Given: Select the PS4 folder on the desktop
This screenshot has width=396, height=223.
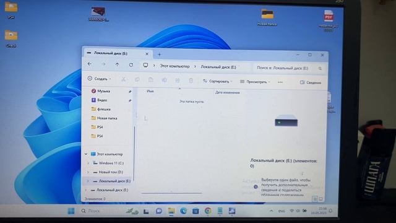Looking at the screenshot, I should tap(11, 10).
